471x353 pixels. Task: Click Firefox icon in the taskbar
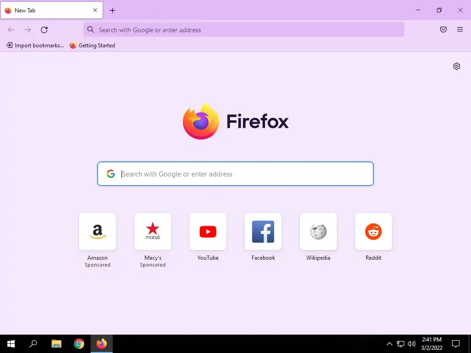[102, 344]
